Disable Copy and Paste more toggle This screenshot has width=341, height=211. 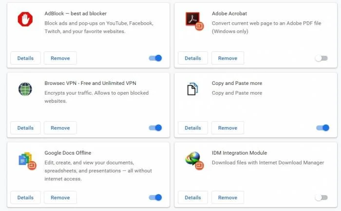[322, 128]
